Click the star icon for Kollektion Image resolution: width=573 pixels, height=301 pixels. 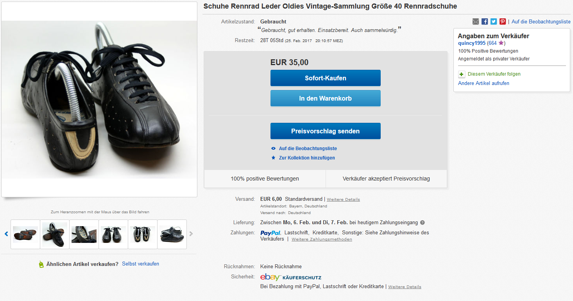pyautogui.click(x=274, y=158)
